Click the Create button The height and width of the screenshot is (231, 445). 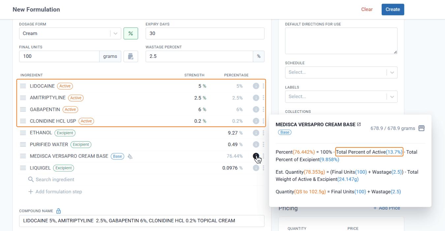[x=393, y=10]
